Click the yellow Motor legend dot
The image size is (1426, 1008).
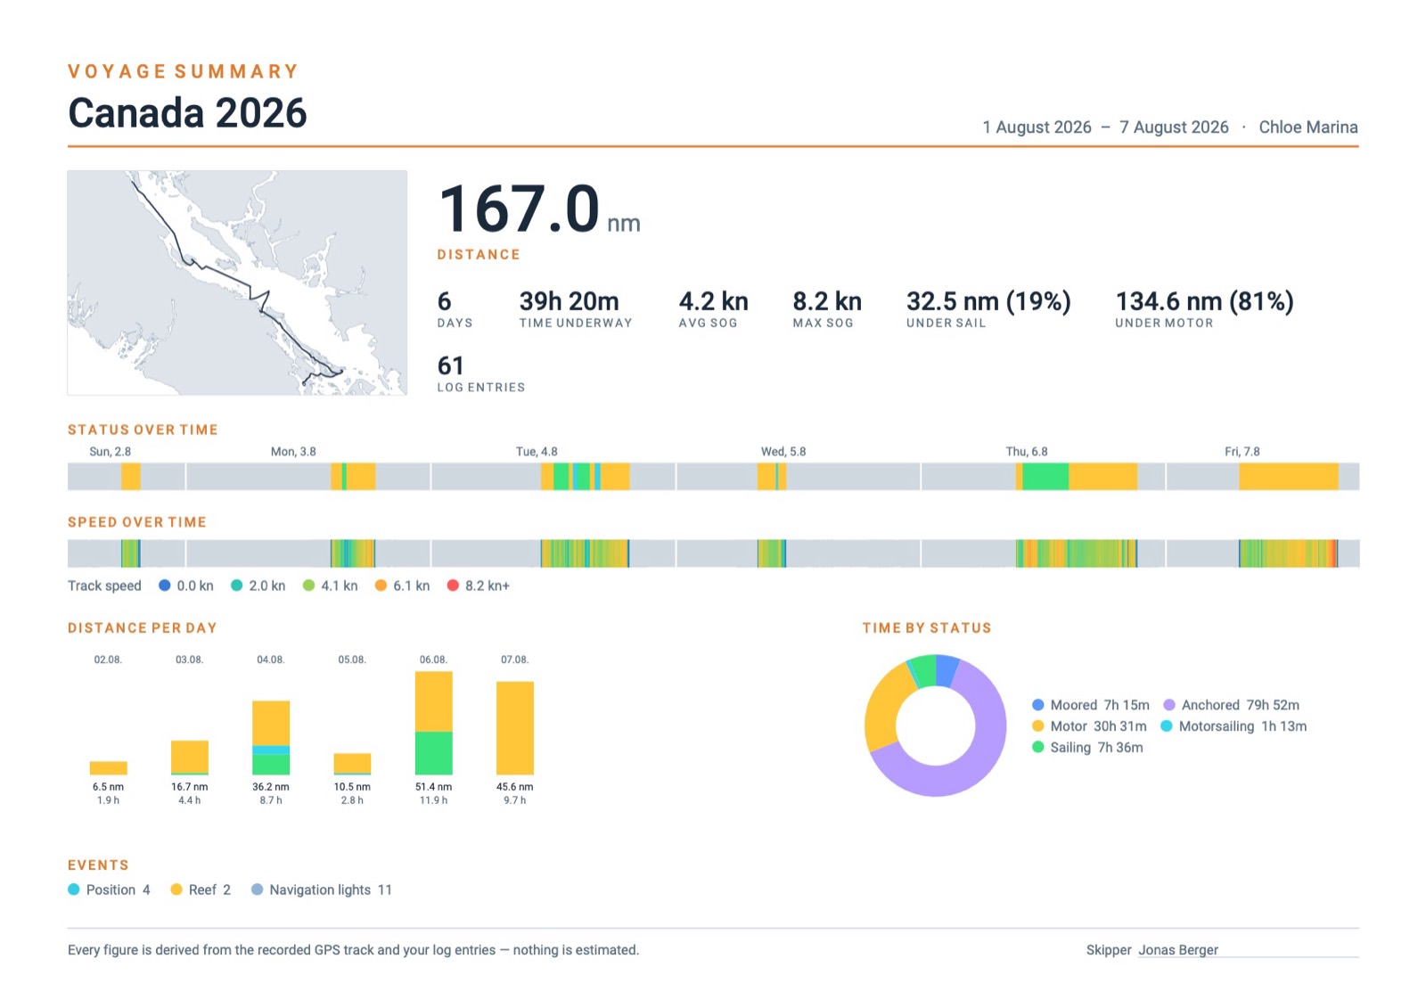click(x=1038, y=726)
